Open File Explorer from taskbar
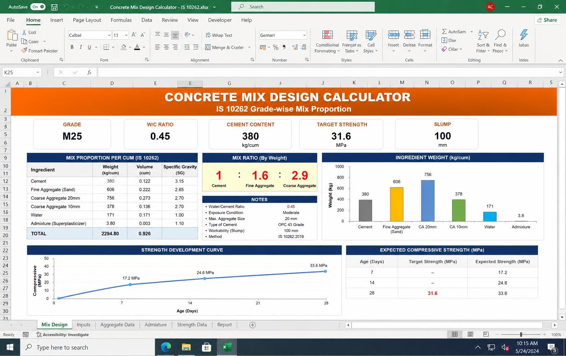 [186, 348]
